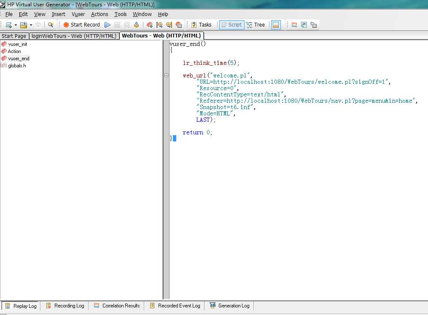Open the View menu

click(x=40, y=14)
